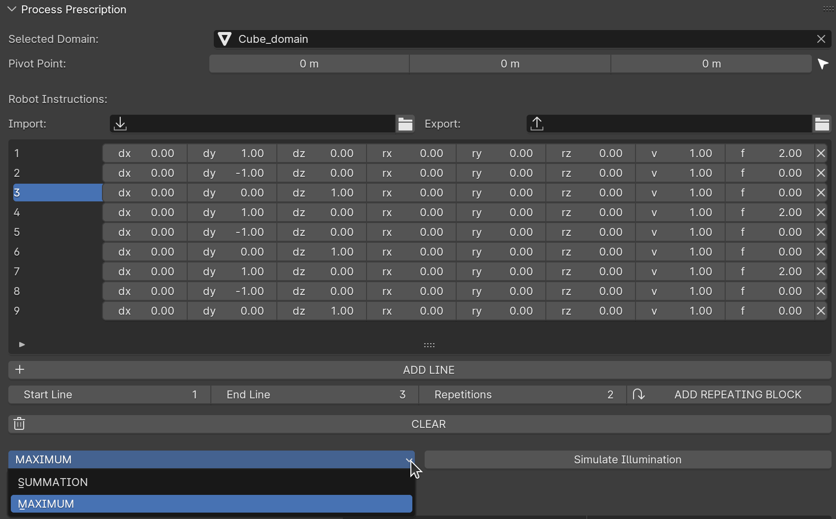Browse folder for Import file
This screenshot has height=519, width=836.
click(405, 124)
